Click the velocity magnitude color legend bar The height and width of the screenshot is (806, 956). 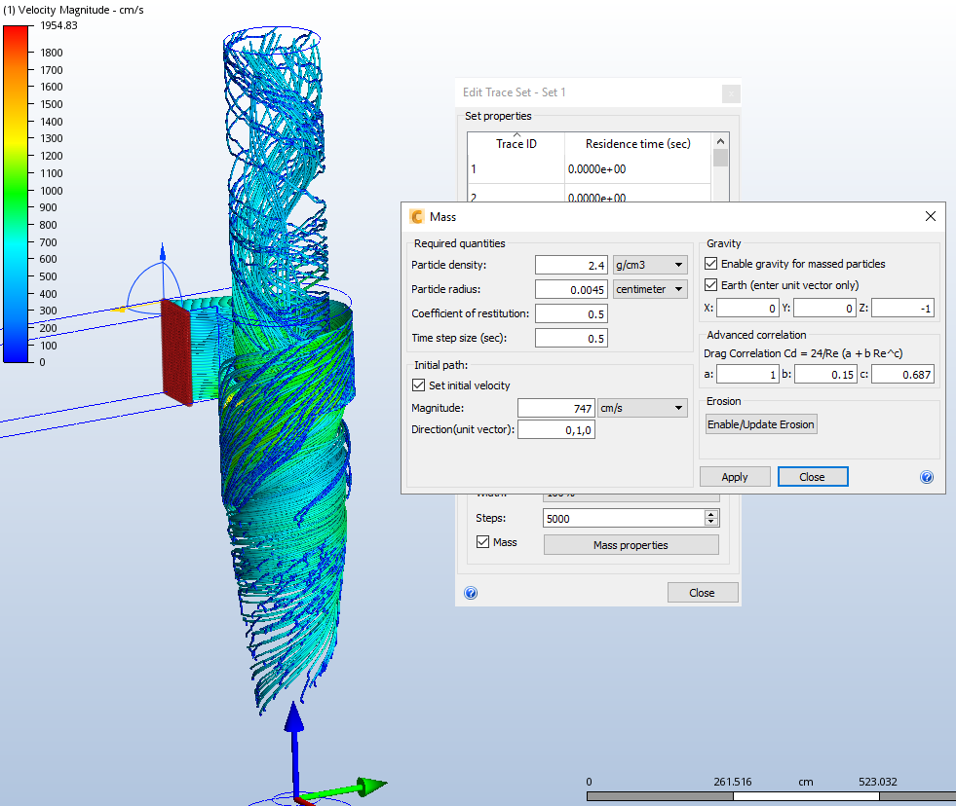click(16, 194)
